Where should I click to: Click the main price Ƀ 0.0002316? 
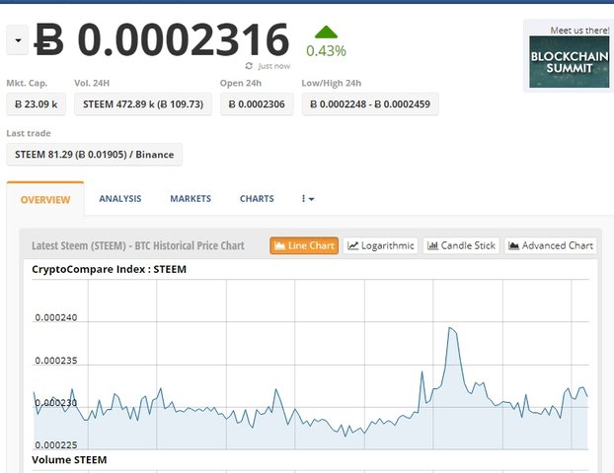point(162,39)
